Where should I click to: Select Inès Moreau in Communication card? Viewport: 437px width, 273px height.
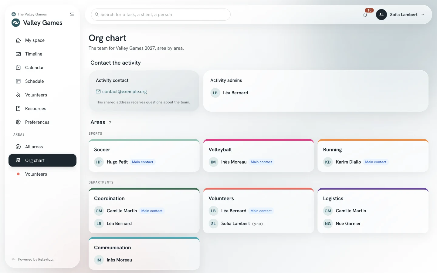pyautogui.click(x=119, y=260)
